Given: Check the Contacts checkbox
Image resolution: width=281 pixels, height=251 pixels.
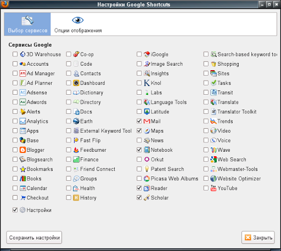Looking at the screenshot, I should coord(69,73).
